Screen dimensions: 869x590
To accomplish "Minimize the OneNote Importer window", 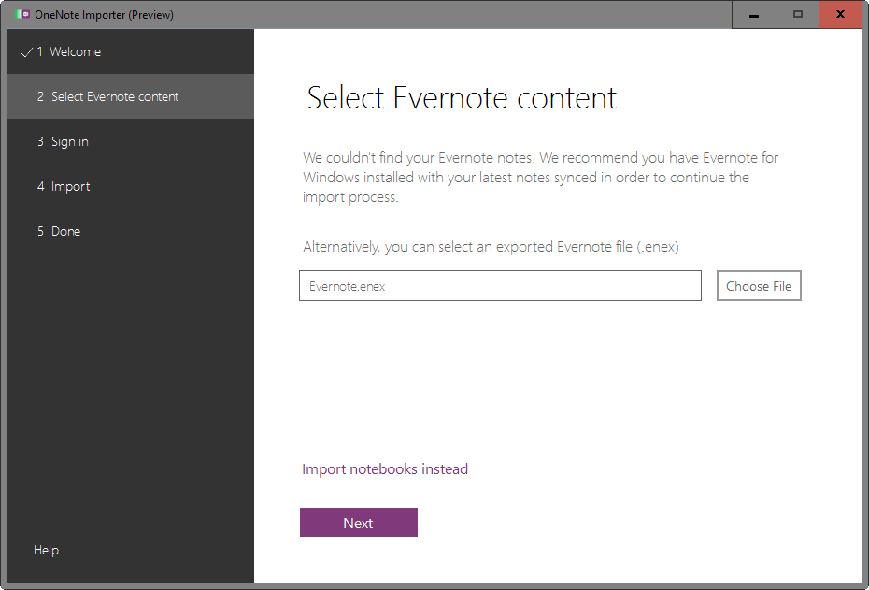I will (754, 14).
